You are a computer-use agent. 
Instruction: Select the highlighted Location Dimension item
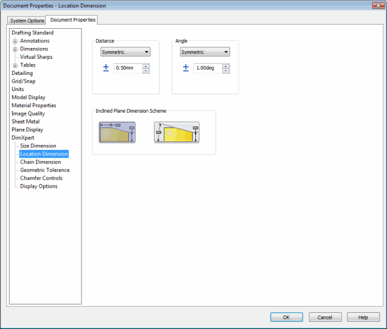click(x=44, y=154)
